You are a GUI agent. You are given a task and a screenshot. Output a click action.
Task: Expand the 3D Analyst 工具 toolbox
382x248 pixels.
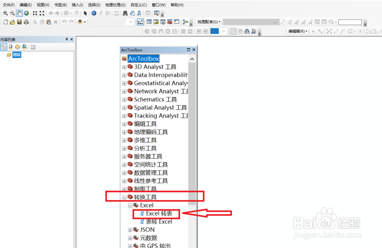point(124,67)
